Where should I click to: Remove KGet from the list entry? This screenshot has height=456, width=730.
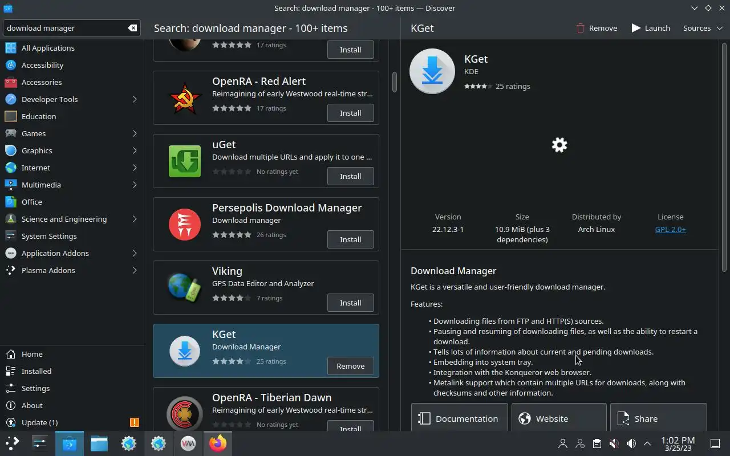351,366
